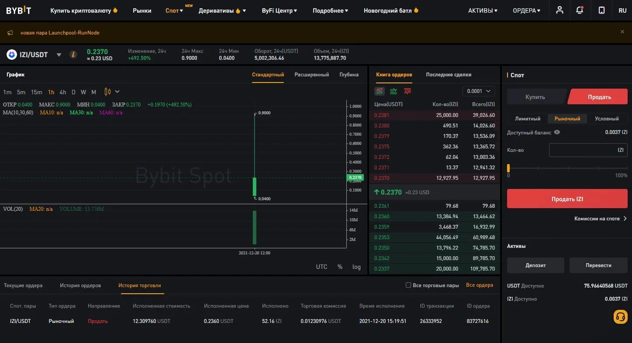Check the 'Все торговые пары' checkbox
The image size is (632, 343).
click(408, 285)
